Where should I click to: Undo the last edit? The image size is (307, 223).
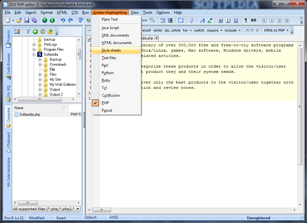(63, 20)
